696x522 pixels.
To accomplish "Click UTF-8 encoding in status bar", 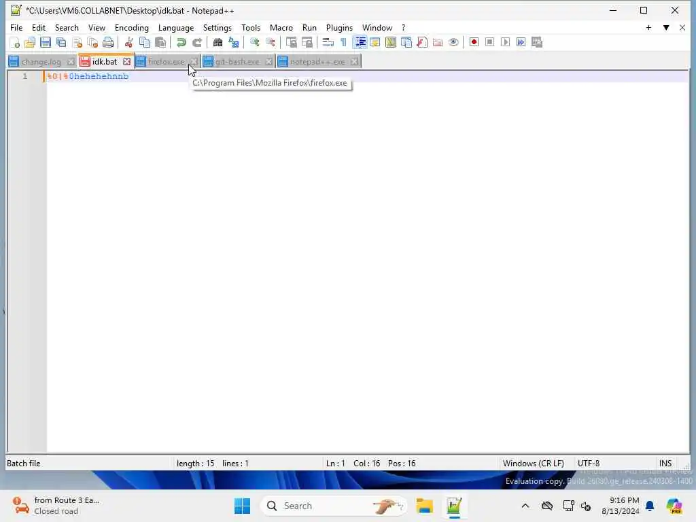I will (589, 464).
